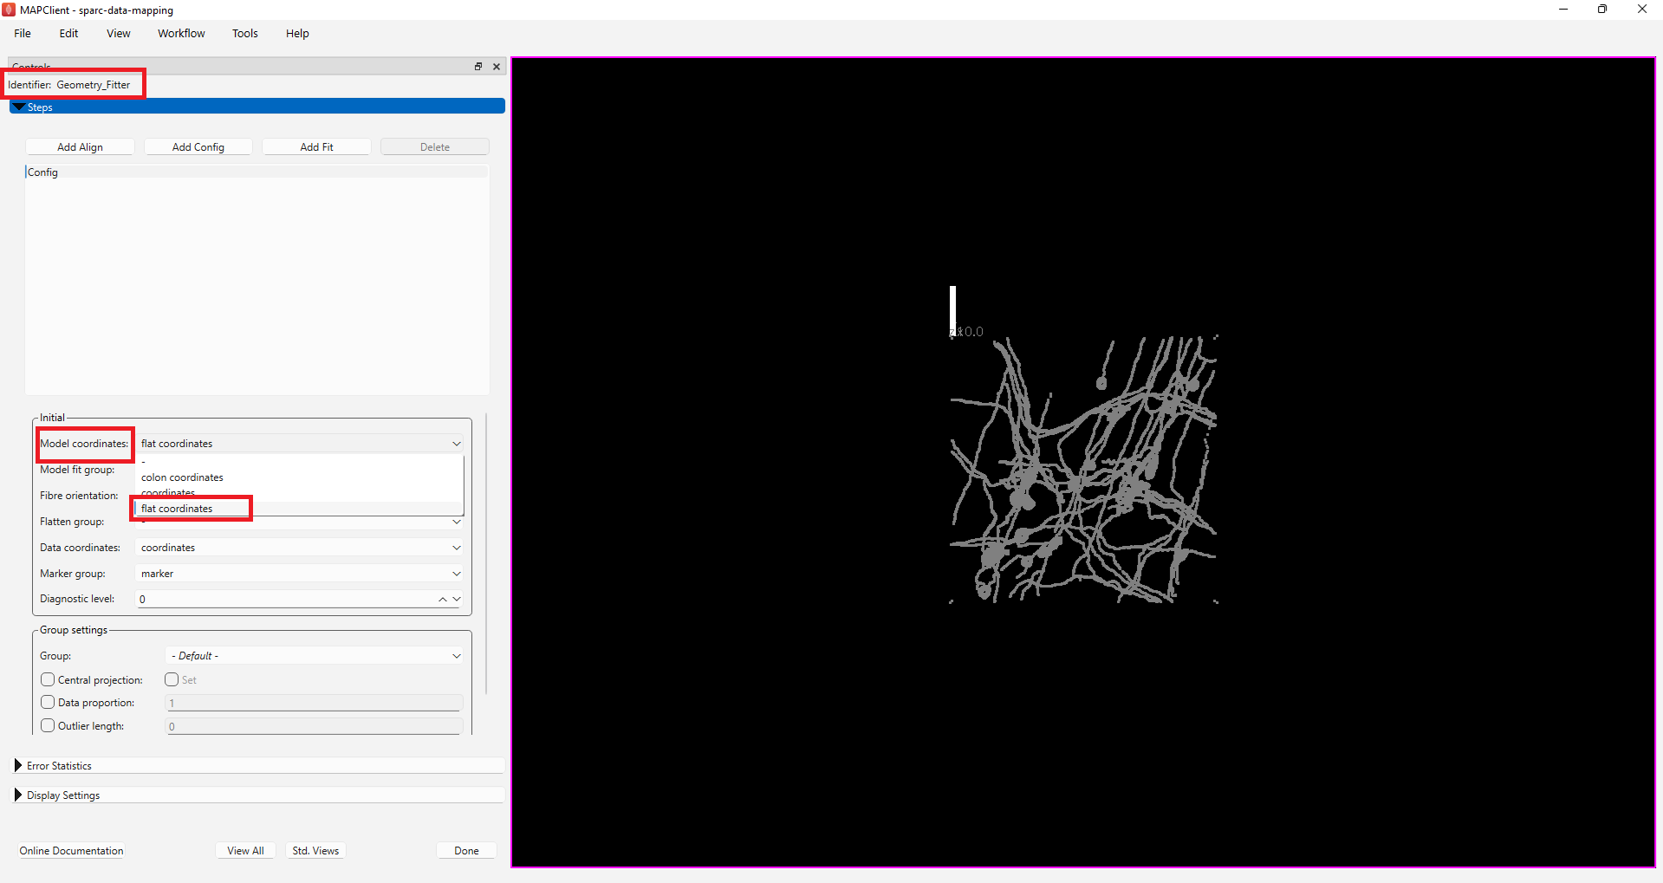1663x883 pixels.
Task: Click the Std. Views button
Action: point(315,851)
